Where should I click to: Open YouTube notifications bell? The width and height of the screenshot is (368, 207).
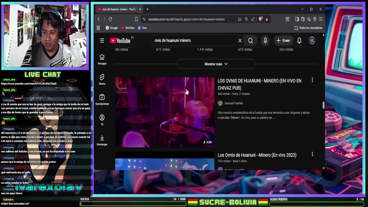tap(299, 41)
